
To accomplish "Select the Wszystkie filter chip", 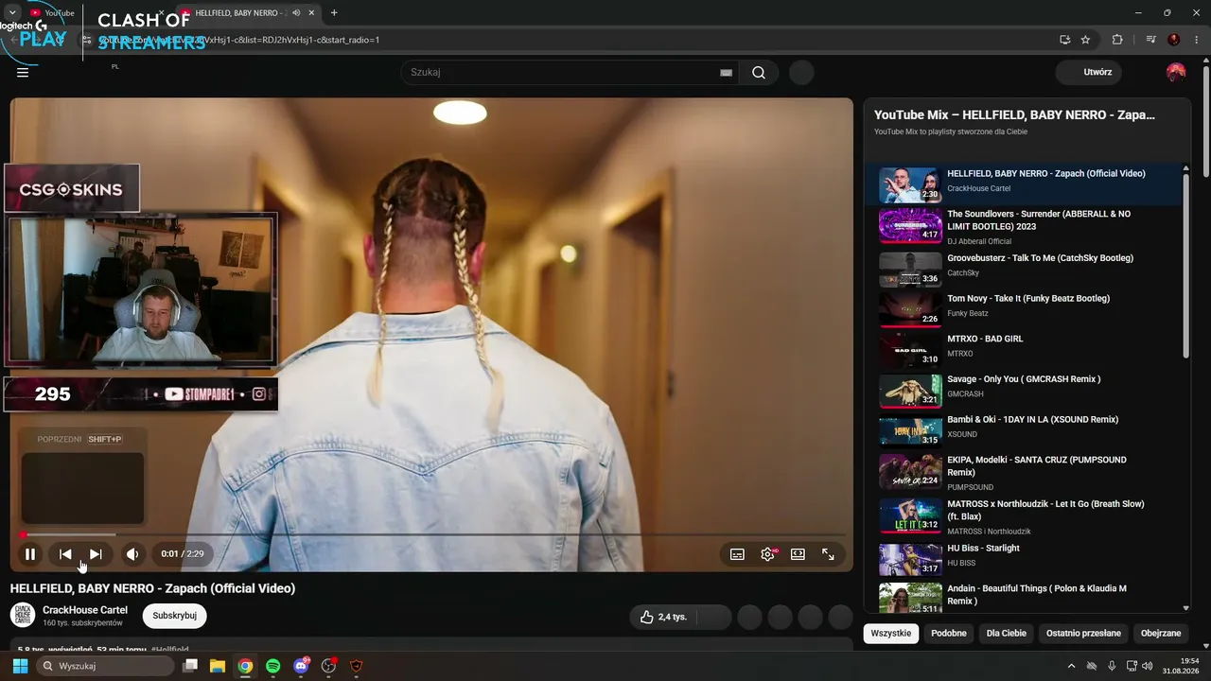I will (x=891, y=633).
